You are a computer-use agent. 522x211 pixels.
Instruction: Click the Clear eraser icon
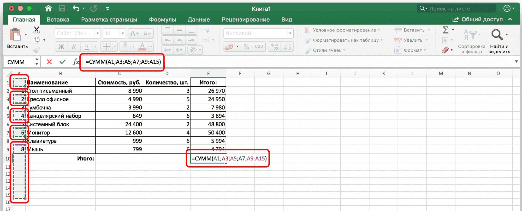click(x=445, y=50)
